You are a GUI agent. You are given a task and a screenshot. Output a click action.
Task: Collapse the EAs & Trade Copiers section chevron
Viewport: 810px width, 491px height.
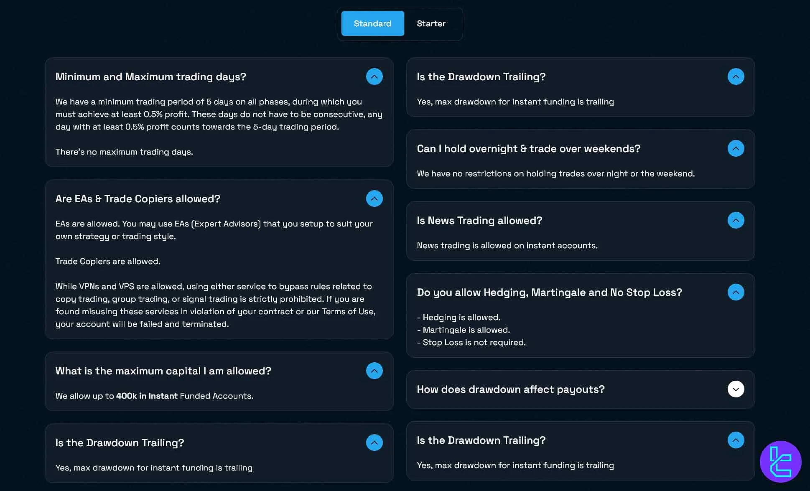point(374,198)
